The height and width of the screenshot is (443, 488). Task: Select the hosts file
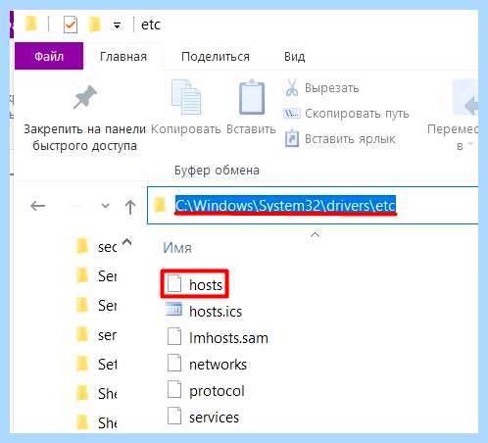195,285
